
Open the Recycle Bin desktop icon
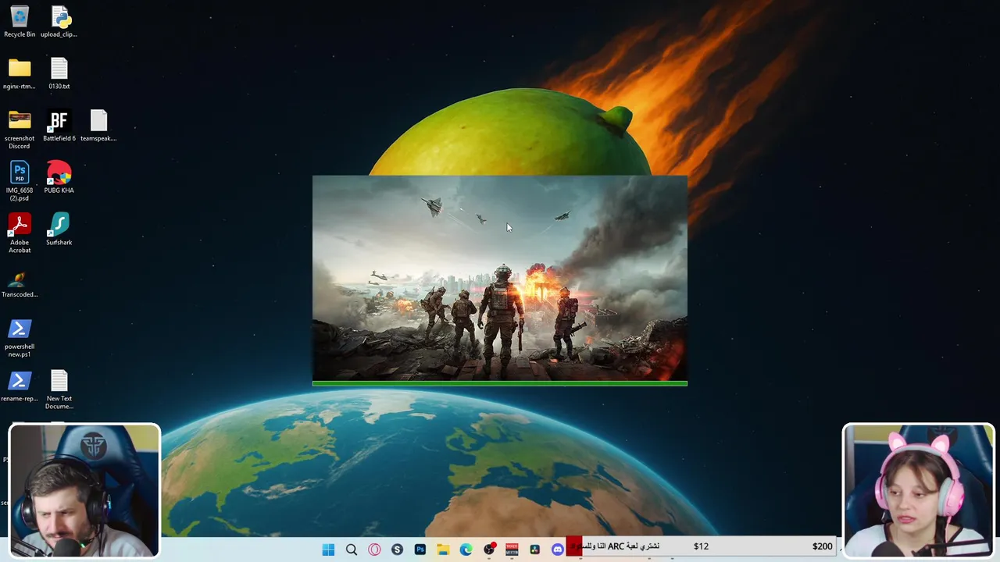(x=20, y=21)
